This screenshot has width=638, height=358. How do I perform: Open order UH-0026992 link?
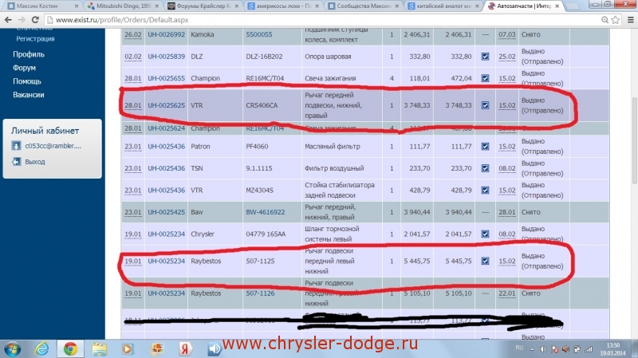tap(166, 34)
